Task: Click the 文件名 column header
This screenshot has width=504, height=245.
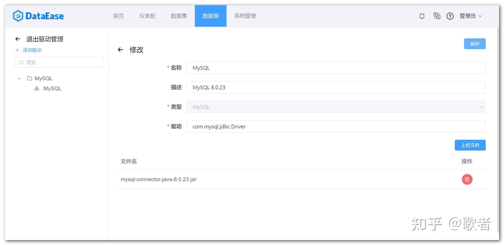Action: (x=129, y=161)
